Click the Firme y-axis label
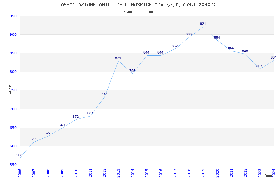 coord(9,91)
